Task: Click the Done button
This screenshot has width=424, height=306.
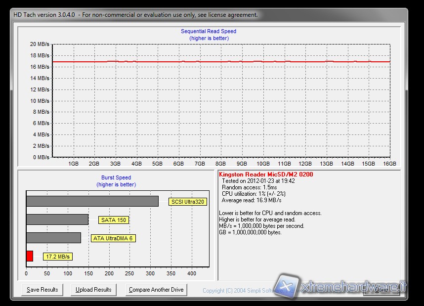Action: point(381,290)
